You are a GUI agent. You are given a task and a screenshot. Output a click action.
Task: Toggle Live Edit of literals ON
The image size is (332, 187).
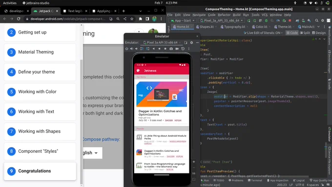point(263,33)
